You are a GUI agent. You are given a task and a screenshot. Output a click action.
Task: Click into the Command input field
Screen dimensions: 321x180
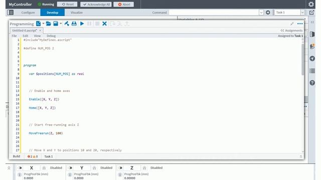tap(214, 12)
